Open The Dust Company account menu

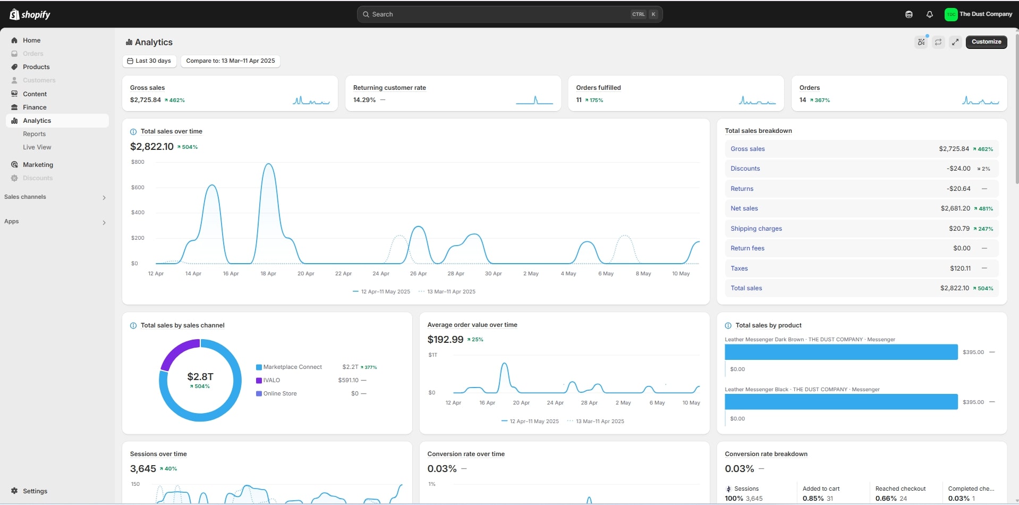point(978,14)
